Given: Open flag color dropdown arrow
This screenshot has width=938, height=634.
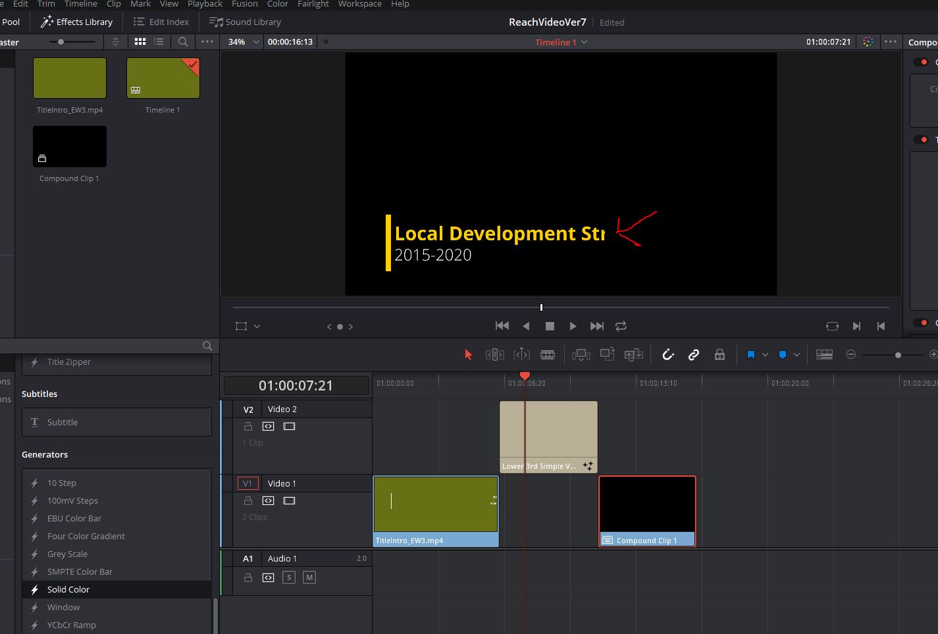Looking at the screenshot, I should [765, 355].
